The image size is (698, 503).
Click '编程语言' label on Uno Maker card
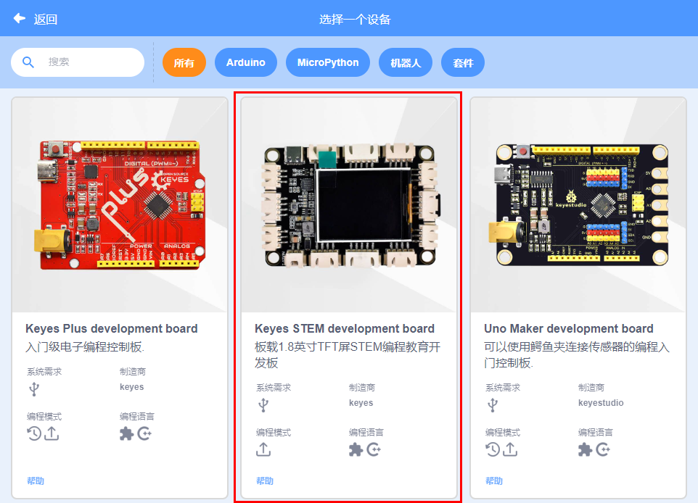595,432
